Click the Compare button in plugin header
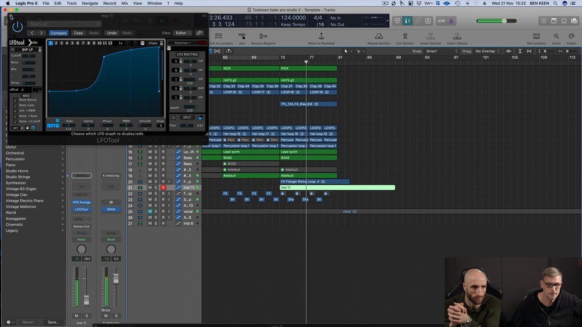The image size is (582, 327). (x=58, y=33)
